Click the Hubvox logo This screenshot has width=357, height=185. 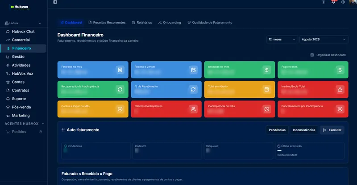coord(20,7)
